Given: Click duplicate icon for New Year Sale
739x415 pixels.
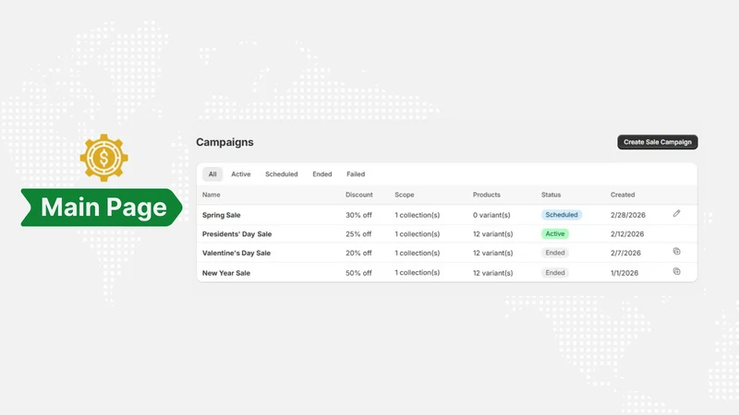Looking at the screenshot, I should click(x=676, y=271).
